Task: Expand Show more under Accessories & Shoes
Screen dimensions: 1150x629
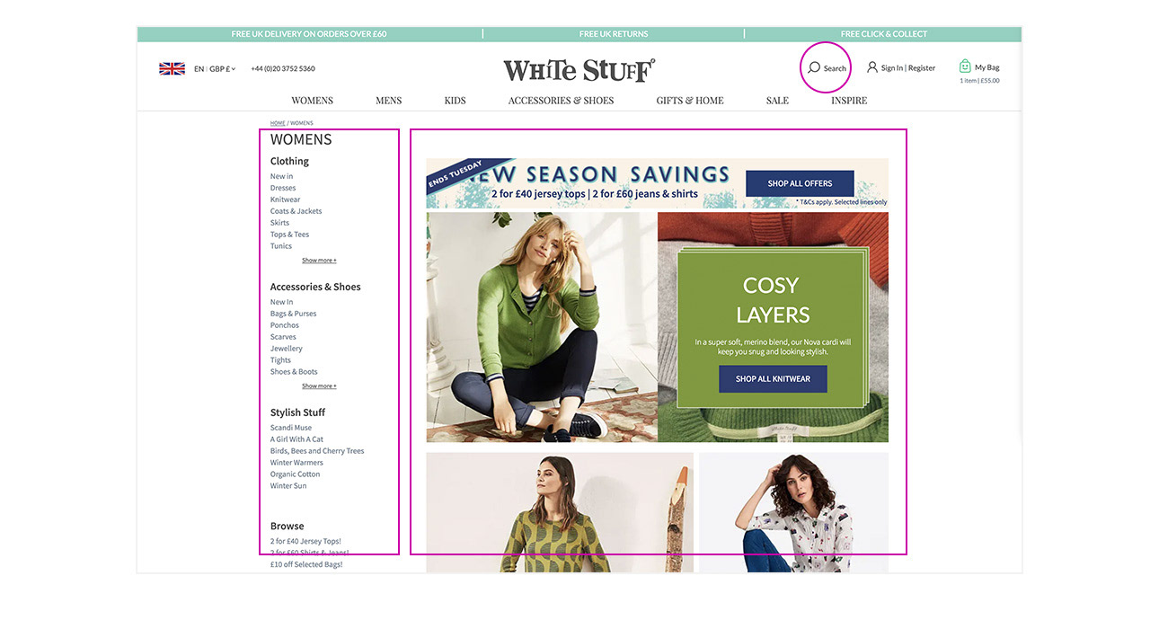Action: pyautogui.click(x=319, y=386)
